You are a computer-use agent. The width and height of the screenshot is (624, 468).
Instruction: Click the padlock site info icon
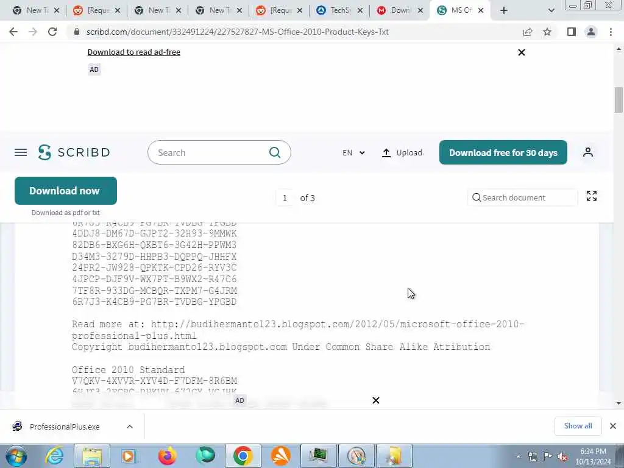[x=77, y=32]
